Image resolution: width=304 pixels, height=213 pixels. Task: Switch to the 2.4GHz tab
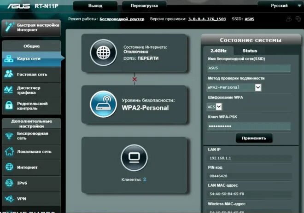pyautogui.click(x=218, y=51)
